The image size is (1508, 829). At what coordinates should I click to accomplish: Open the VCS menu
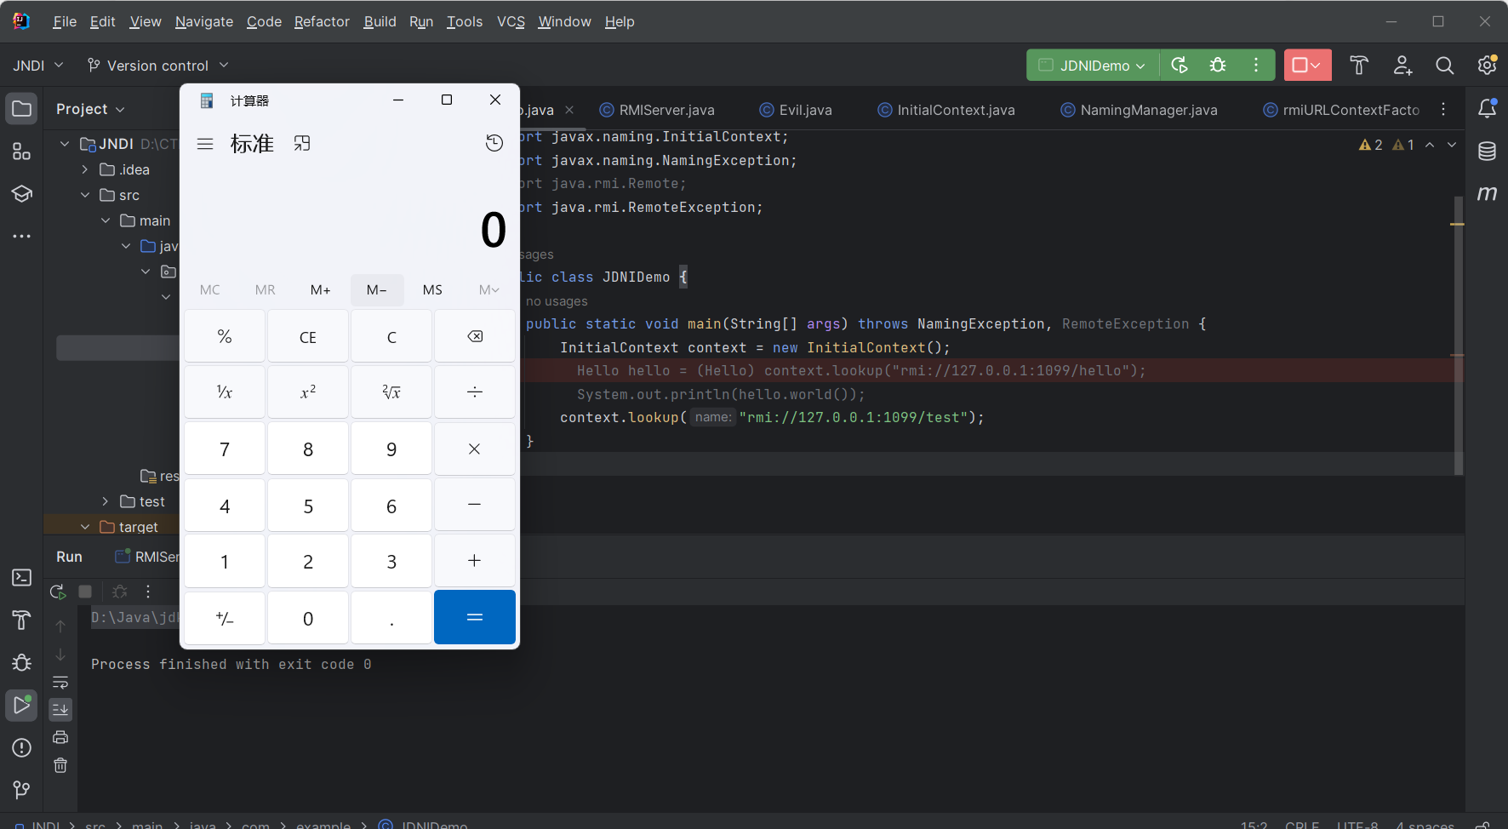511,21
